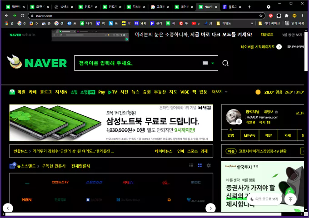Open the MBN press logo in newsstand
The height and width of the screenshot is (218, 309).
(27, 200)
